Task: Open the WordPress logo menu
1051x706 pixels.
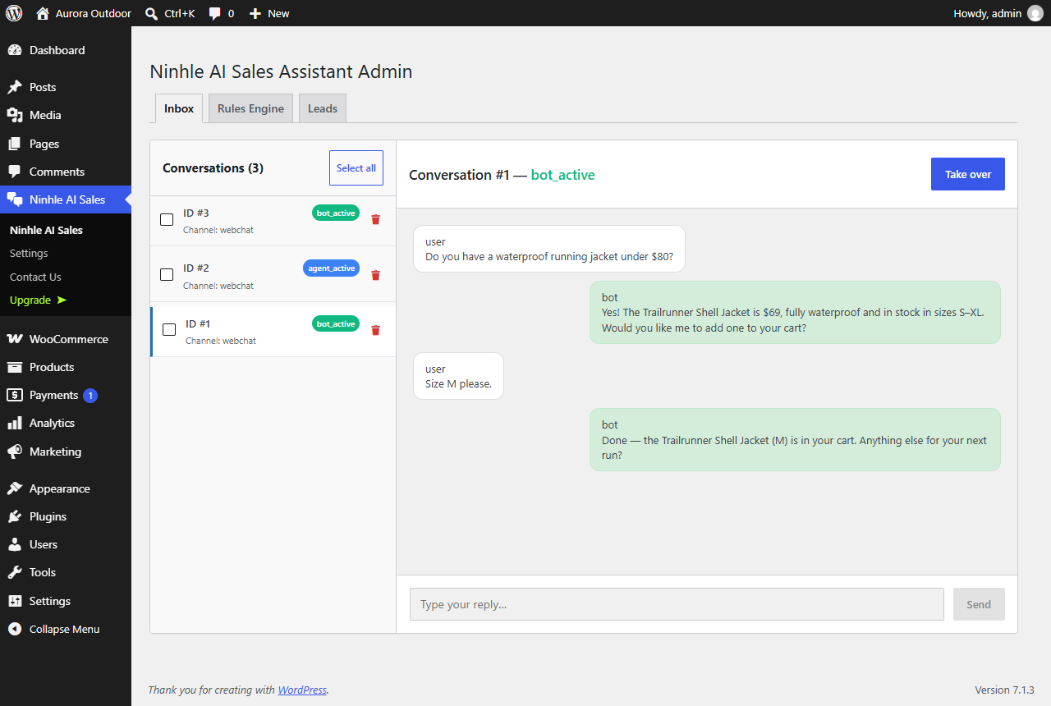Action: (14, 13)
